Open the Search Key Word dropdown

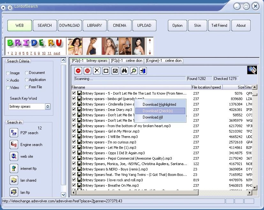[x=48, y=106]
